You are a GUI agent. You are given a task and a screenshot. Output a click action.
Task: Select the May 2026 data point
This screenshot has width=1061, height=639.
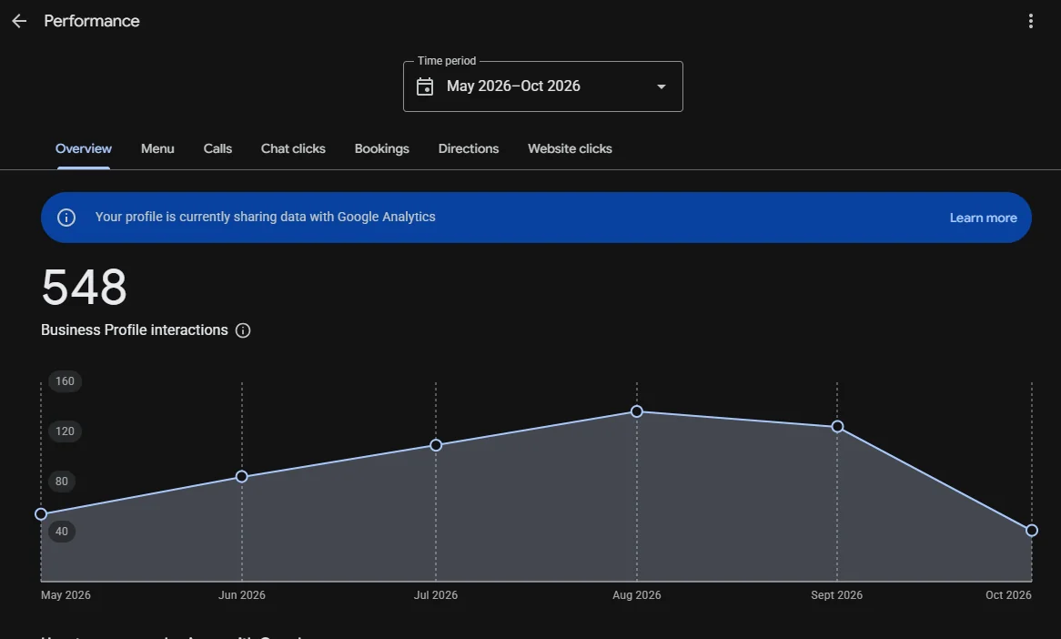41,513
